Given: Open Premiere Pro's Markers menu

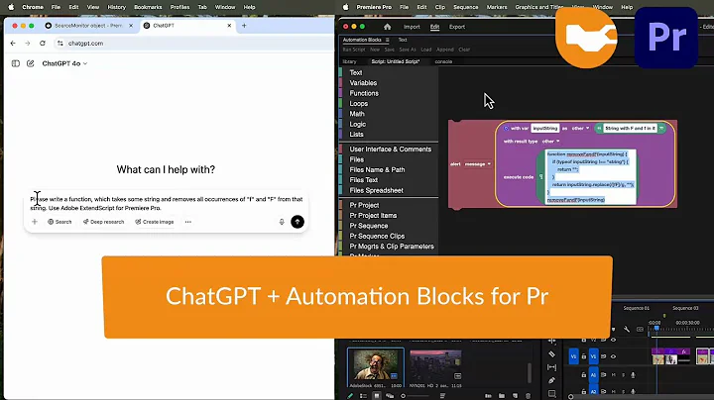Looking at the screenshot, I should click(497, 7).
